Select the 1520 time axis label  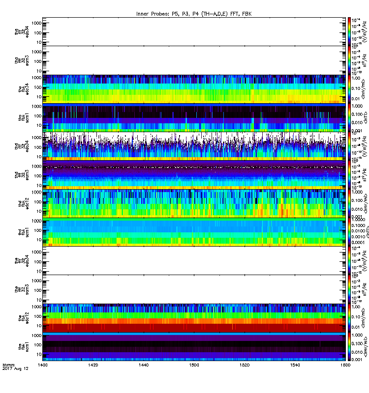click(245, 365)
